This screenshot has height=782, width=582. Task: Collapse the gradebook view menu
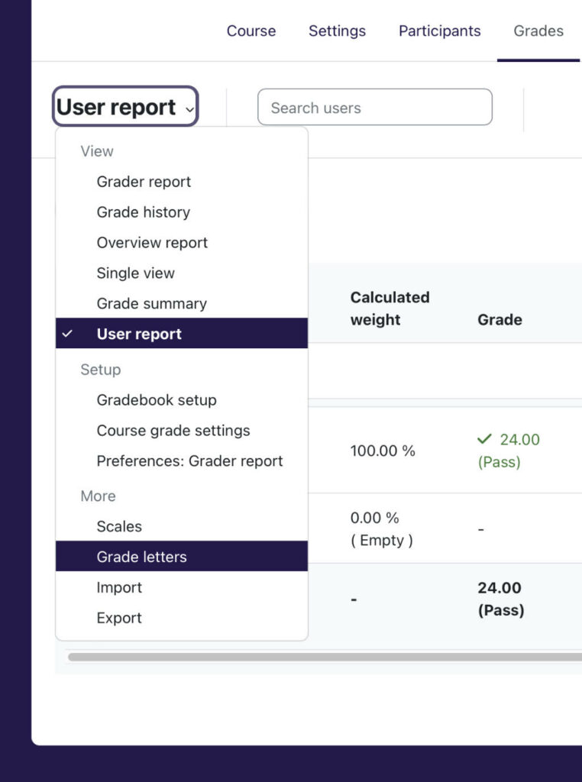122,107
